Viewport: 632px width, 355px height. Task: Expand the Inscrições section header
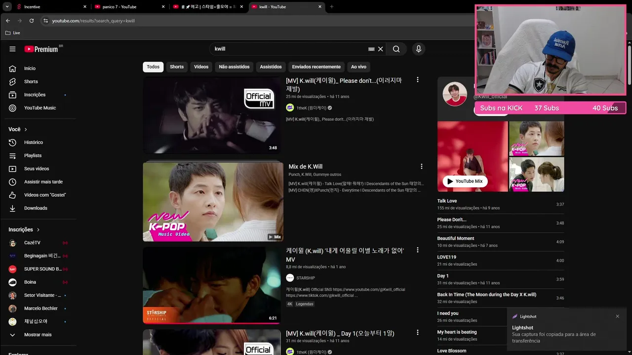pos(24,230)
